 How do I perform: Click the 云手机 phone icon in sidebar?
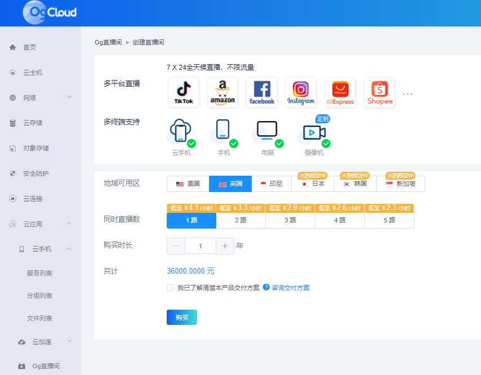(21, 249)
